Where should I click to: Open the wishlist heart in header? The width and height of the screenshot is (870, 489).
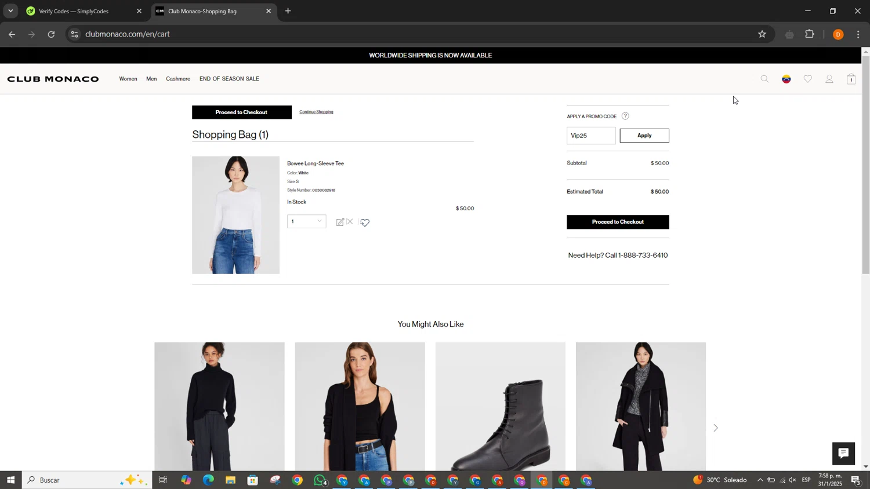[x=808, y=79]
